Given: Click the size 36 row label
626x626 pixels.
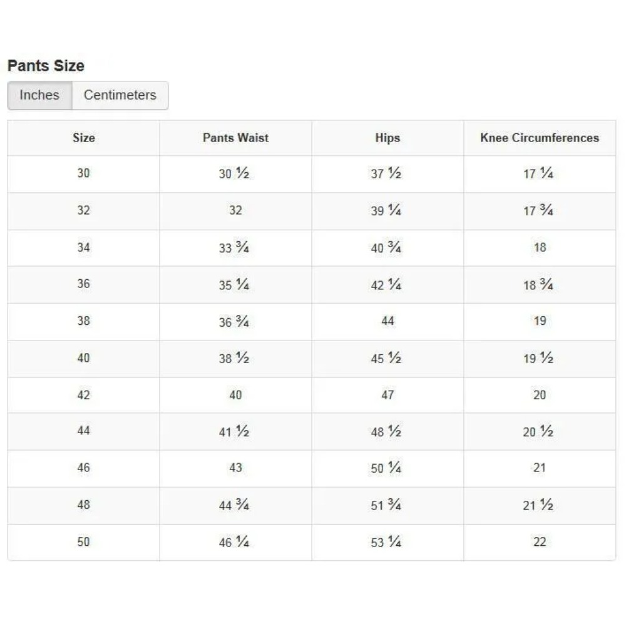Looking at the screenshot, I should click(83, 284).
